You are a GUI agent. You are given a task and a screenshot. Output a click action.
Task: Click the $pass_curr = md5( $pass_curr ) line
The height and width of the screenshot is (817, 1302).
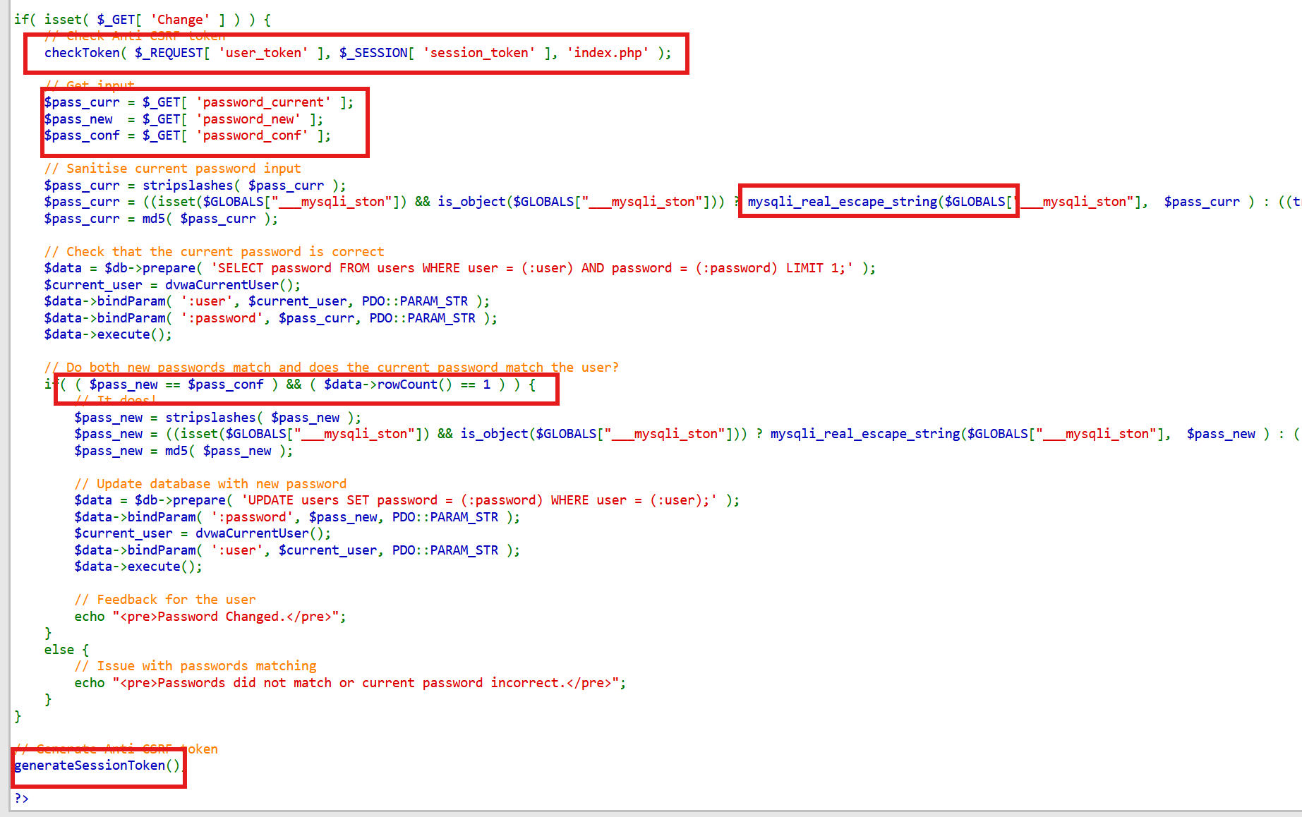pyautogui.click(x=161, y=219)
